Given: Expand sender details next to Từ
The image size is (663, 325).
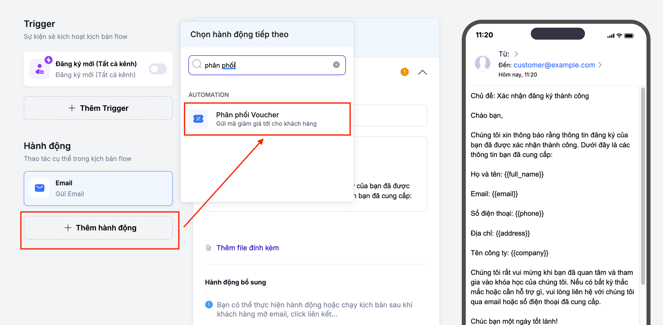Looking at the screenshot, I should pos(516,54).
